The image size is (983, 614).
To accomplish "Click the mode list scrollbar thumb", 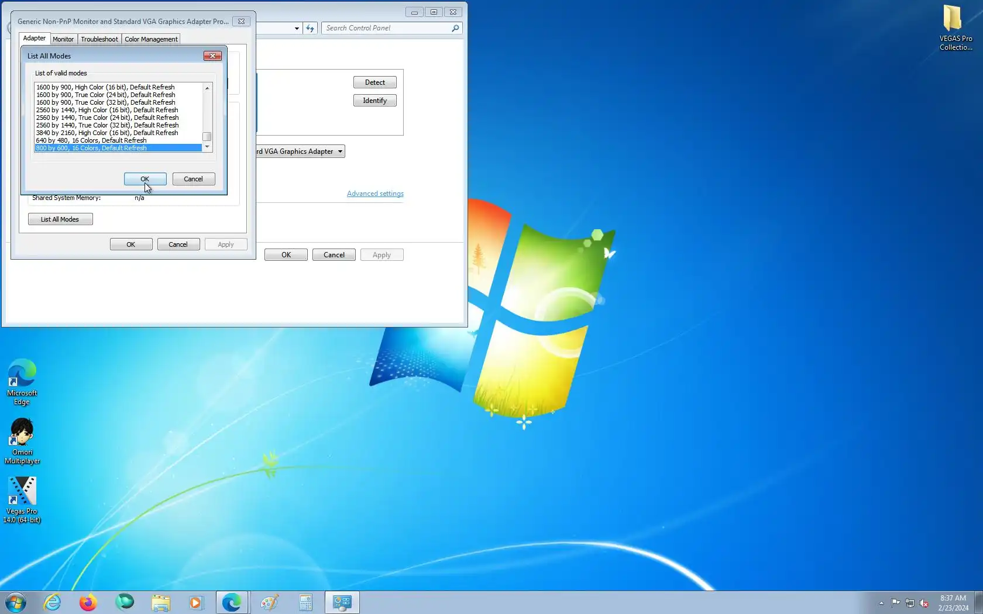I will click(x=207, y=137).
